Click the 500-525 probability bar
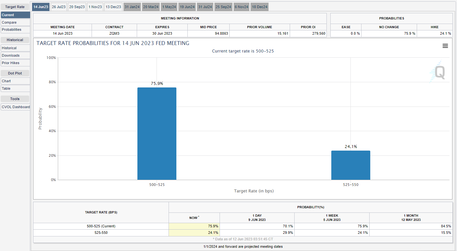The image size is (457, 251). tap(157, 133)
